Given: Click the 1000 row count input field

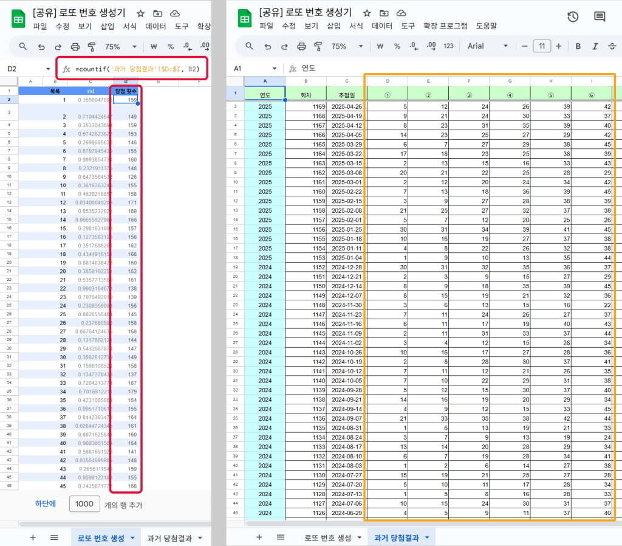Looking at the screenshot, I should tap(84, 503).
